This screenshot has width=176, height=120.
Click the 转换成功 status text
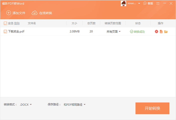point(139,32)
